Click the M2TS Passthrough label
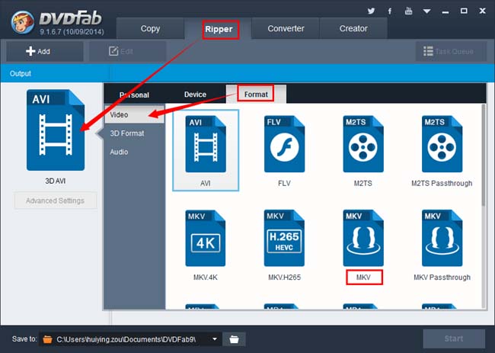The image size is (495, 353). (x=442, y=183)
